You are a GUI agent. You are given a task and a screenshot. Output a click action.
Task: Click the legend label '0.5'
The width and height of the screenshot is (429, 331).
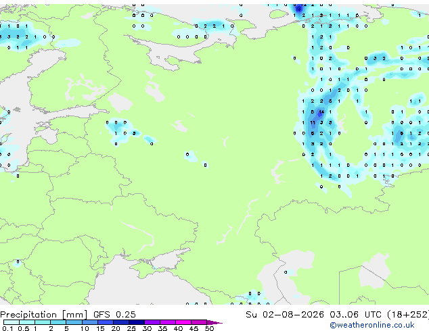point(24,328)
